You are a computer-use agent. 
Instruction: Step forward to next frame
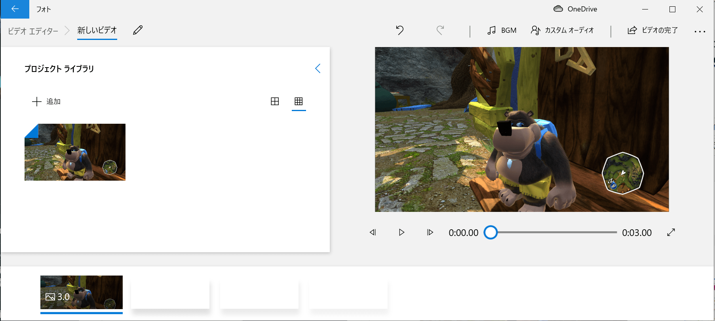click(430, 232)
